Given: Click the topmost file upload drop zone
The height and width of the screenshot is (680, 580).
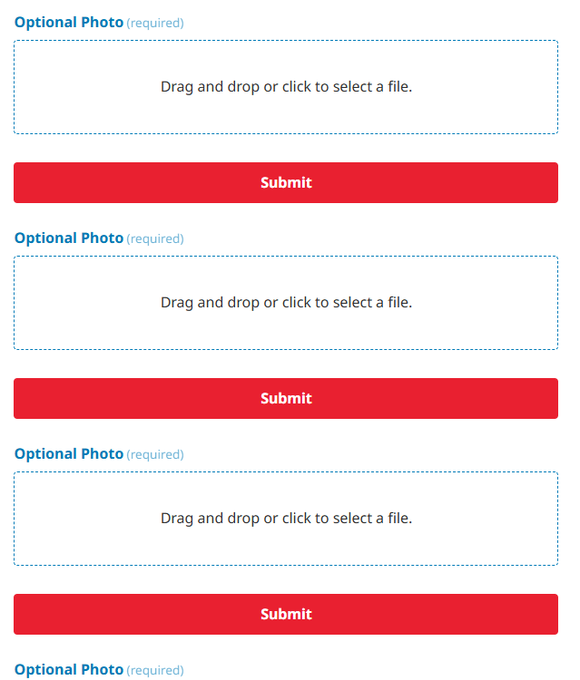Looking at the screenshot, I should pyautogui.click(x=286, y=87).
